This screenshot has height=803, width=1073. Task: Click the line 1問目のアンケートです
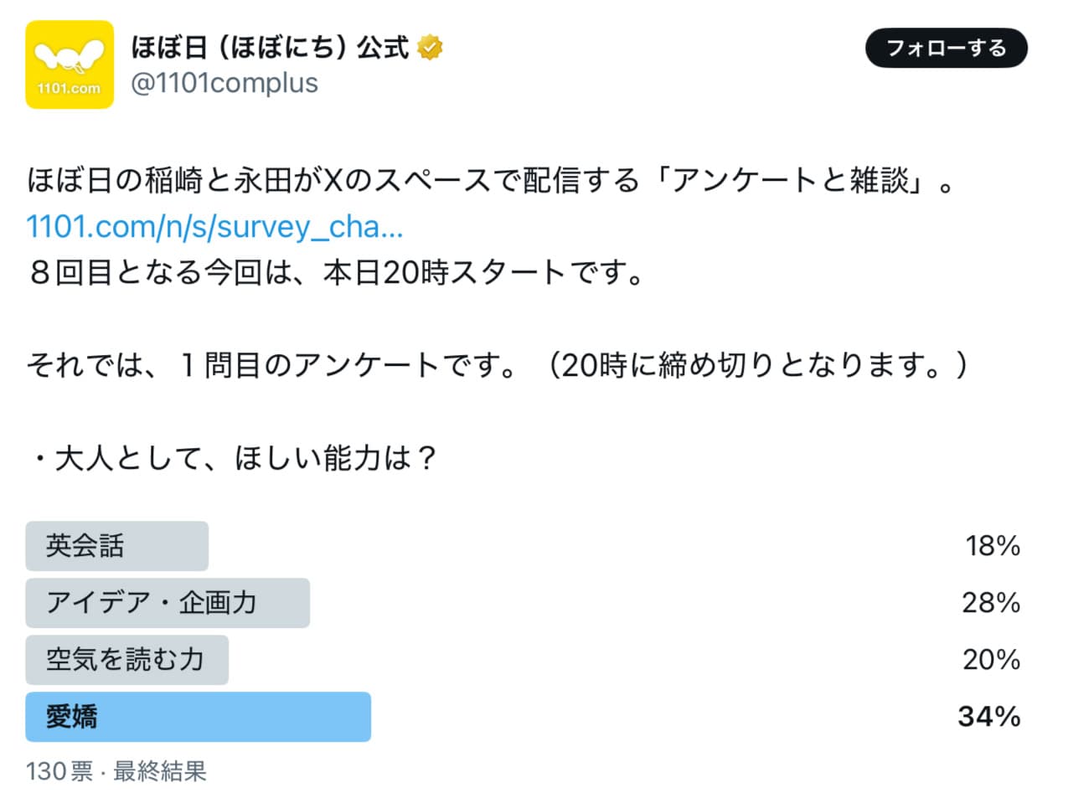tap(496, 365)
